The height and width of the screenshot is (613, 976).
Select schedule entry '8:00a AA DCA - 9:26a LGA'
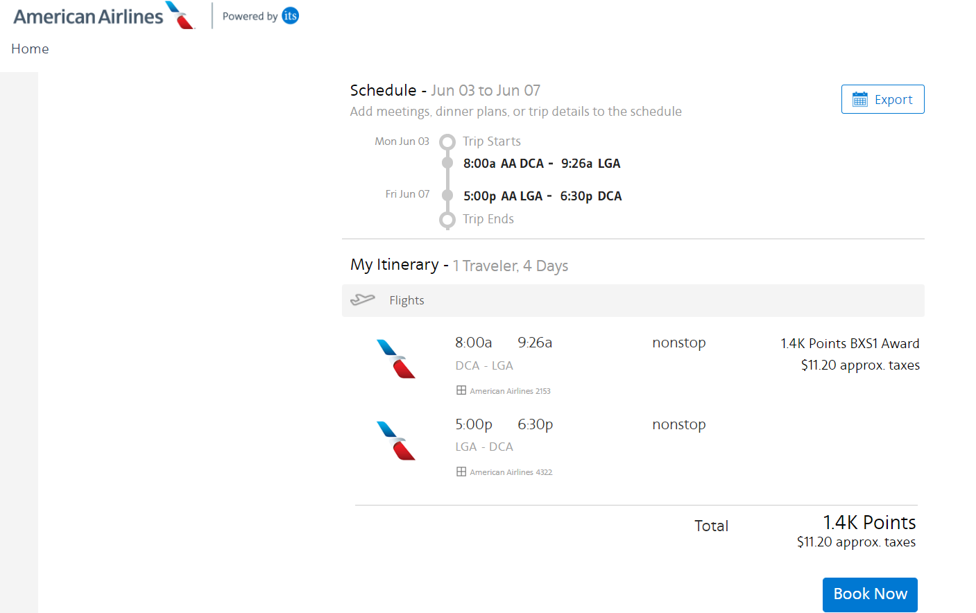542,164
